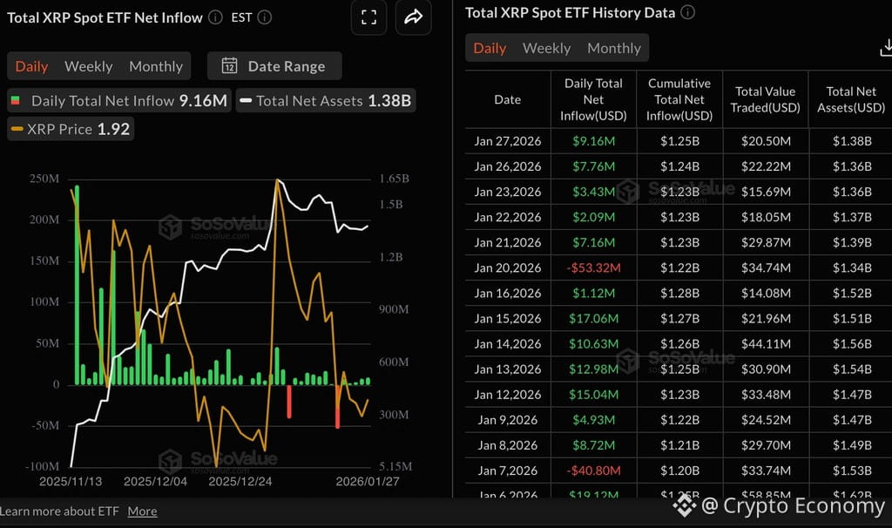Click the EST timezone info icon
The image size is (892, 528).
[264, 17]
